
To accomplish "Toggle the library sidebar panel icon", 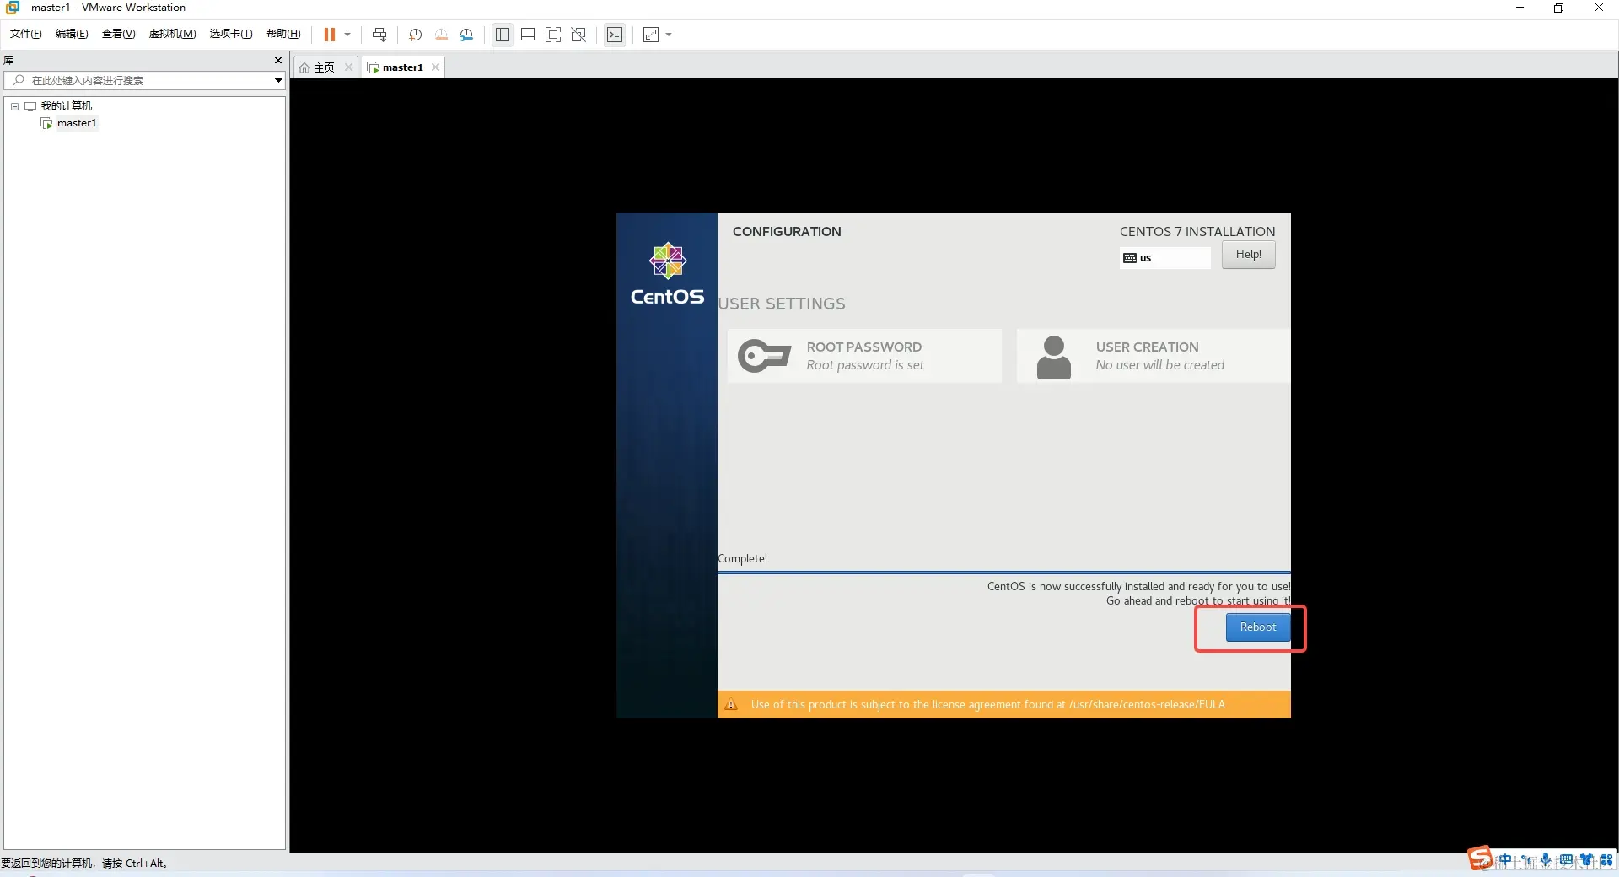I will [x=503, y=35].
